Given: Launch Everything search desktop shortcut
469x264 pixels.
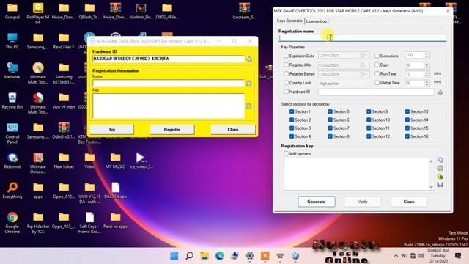Looking at the screenshot, I should [x=12, y=191].
